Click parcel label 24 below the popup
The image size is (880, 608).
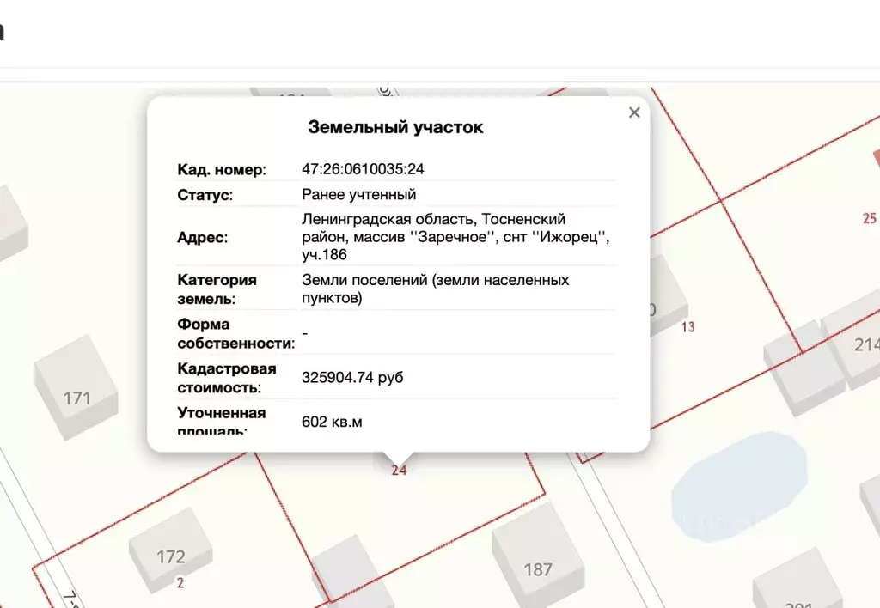point(398,470)
